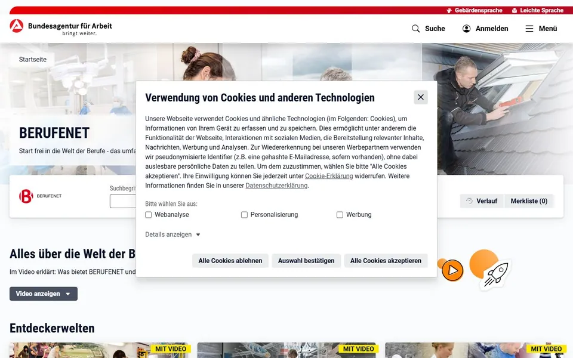Open the Leichte Sprache link
The width and height of the screenshot is (573, 358).
pos(538,10)
